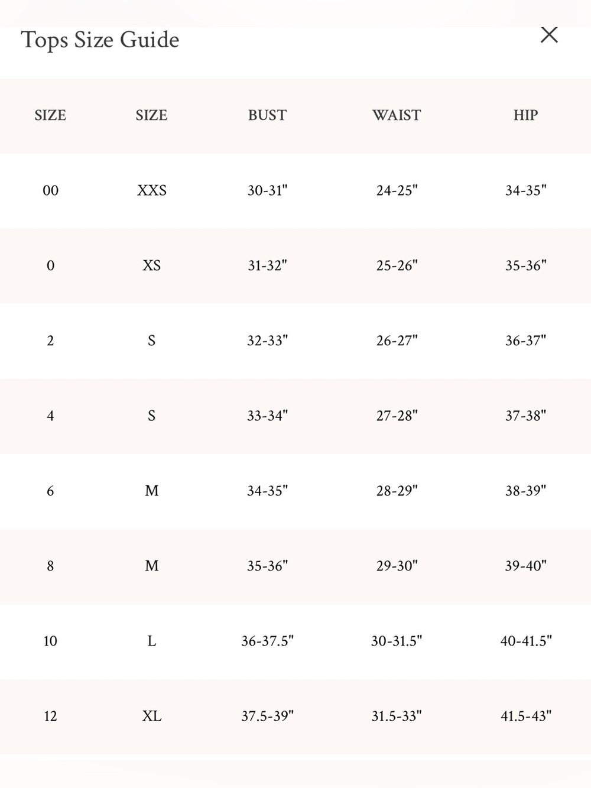Image resolution: width=591 pixels, height=788 pixels.
Task: Click hip measurement 39-40"
Action: click(x=525, y=566)
